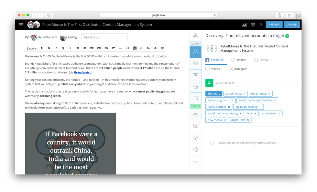Open the BrandWatch link

point(82,72)
